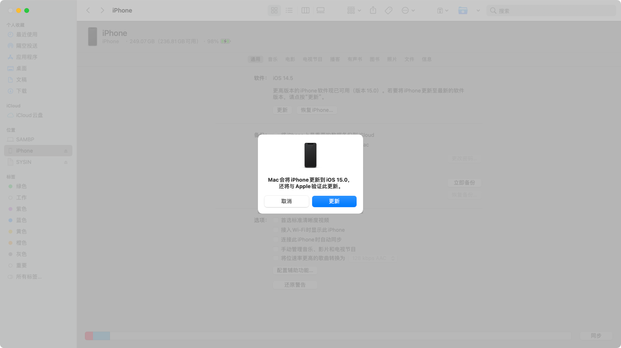Select the 黄色 tag
This screenshot has width=621, height=348.
pos(38,232)
